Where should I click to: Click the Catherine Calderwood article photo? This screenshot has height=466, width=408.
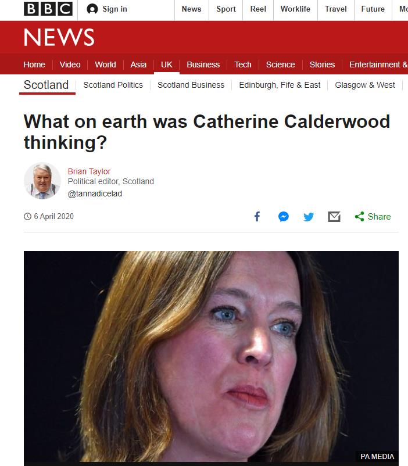tap(211, 357)
